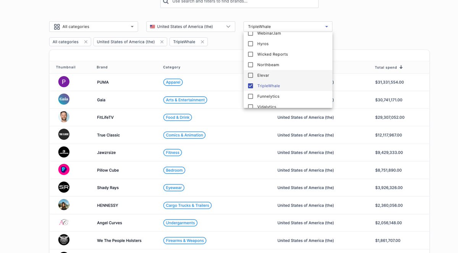The height and width of the screenshot is (253, 458).
Task: Open the PUMA brand name
Action: 103,82
